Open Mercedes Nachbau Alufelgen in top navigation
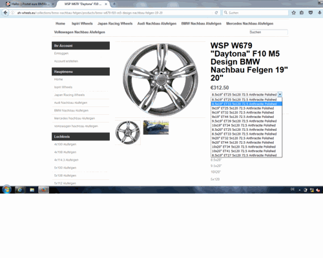323x258 pixels. (249, 23)
